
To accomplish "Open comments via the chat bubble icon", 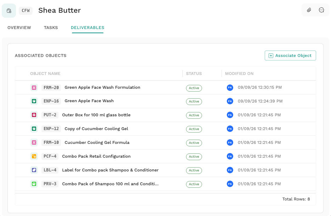I will (321, 10).
